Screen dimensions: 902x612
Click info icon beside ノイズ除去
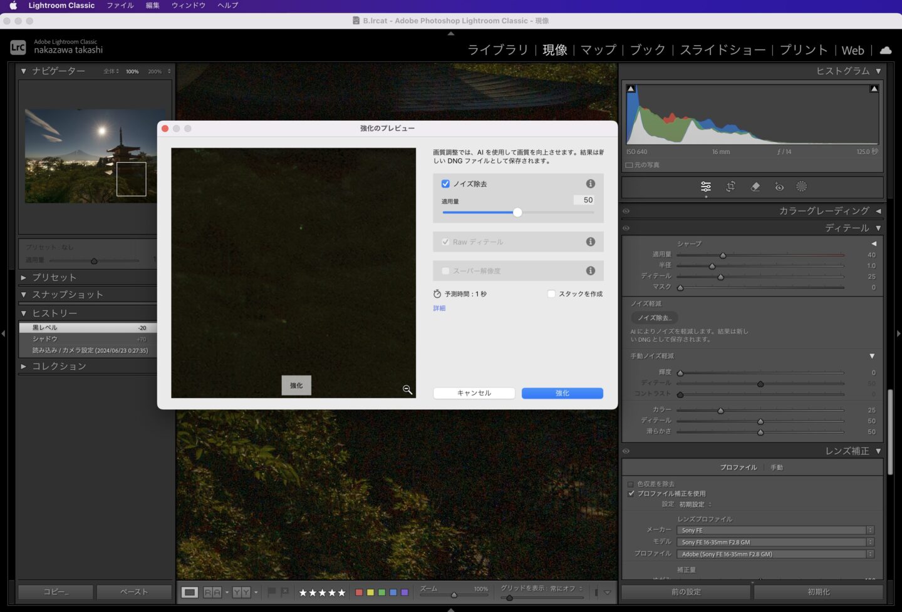[590, 183]
